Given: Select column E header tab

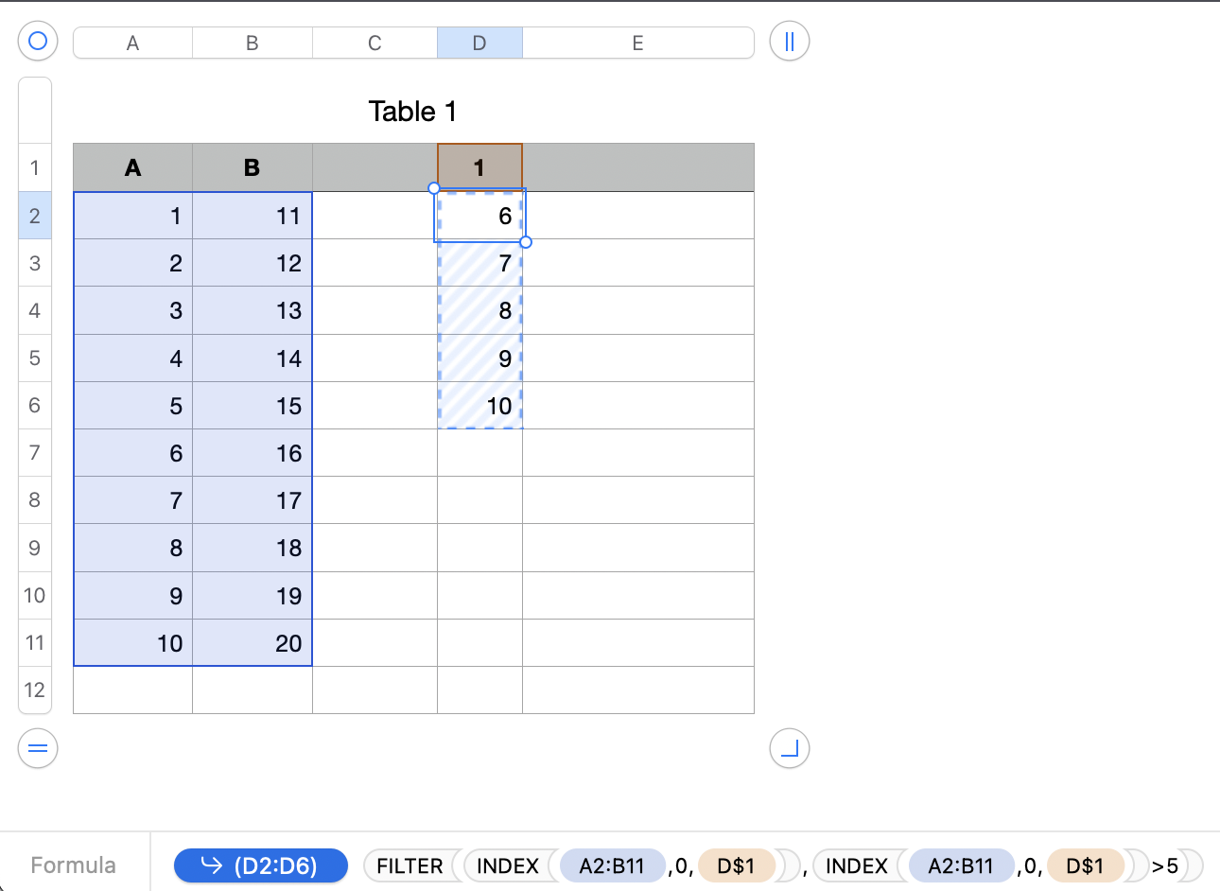Looking at the screenshot, I should tap(637, 43).
